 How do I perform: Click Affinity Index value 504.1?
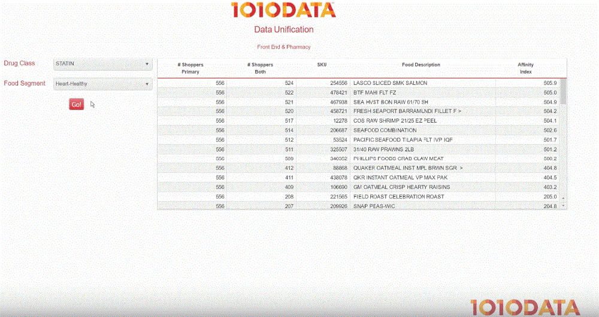pos(550,121)
